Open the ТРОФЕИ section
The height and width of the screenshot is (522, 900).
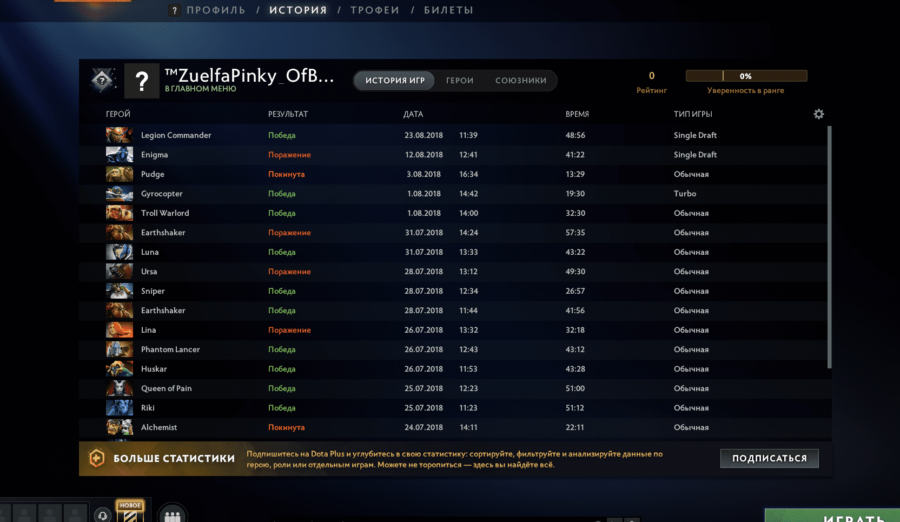pos(375,10)
